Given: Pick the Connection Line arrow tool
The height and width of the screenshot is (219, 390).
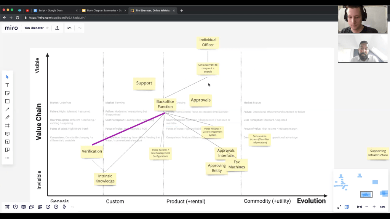Looking at the screenshot, I should tap(7, 109).
